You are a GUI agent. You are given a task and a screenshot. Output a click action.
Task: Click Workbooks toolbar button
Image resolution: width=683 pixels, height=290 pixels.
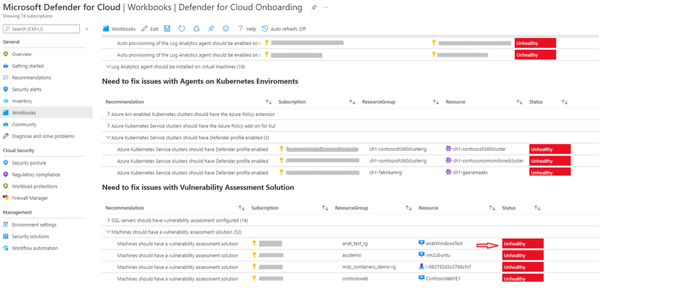coord(120,29)
